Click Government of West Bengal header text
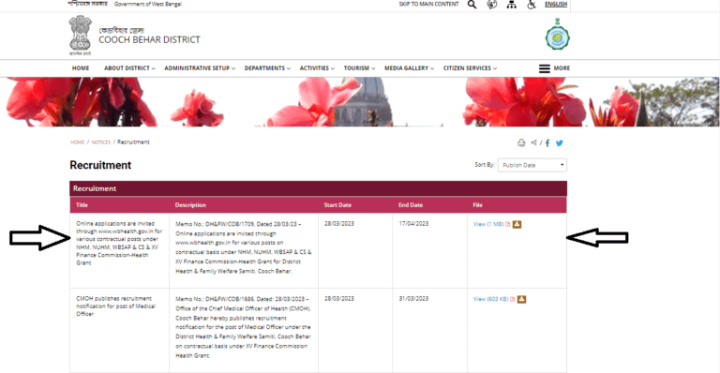 coord(148,4)
